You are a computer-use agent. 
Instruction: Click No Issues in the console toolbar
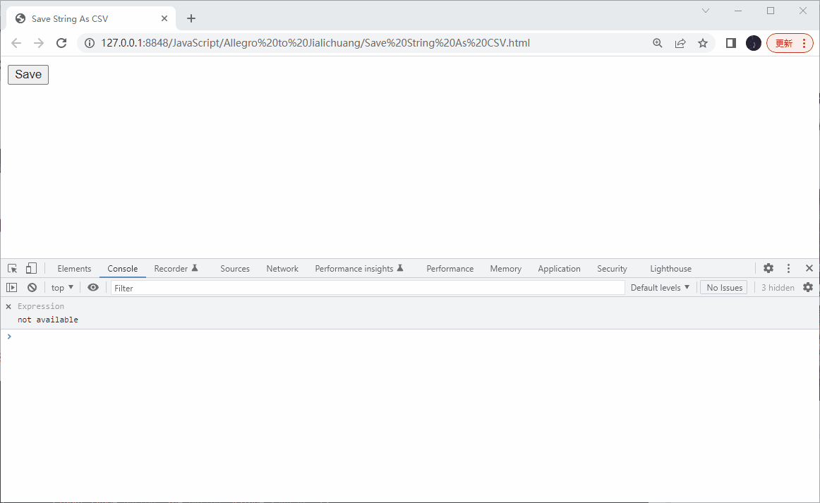(x=723, y=287)
